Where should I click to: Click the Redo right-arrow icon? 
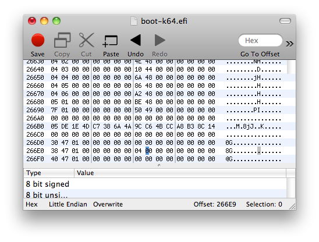click(159, 40)
